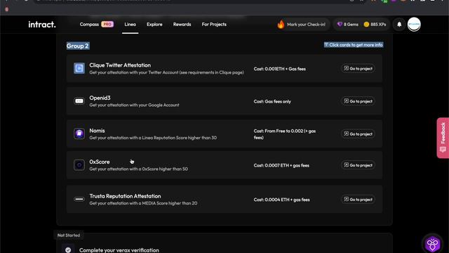The height and width of the screenshot is (253, 449).
Task: Click Trusta MEDIA Score description text
Action: pyautogui.click(x=143, y=203)
